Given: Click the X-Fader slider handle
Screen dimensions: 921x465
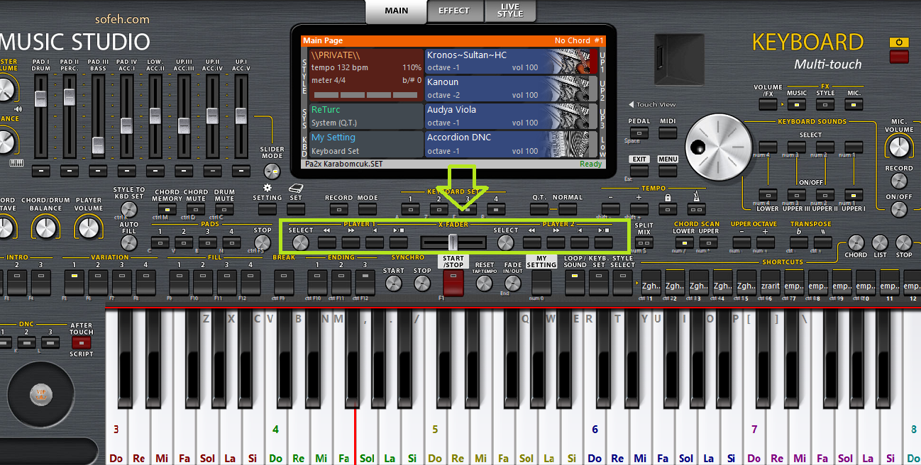Looking at the screenshot, I should [453, 242].
